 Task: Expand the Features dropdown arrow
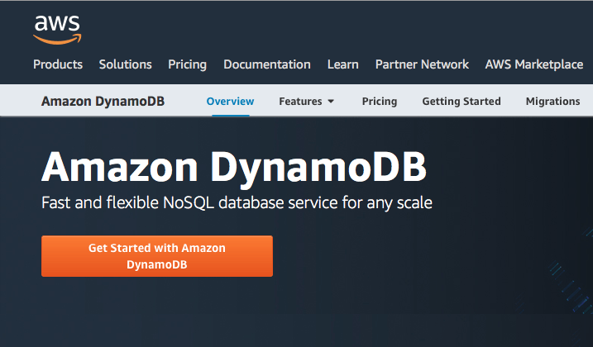331,102
